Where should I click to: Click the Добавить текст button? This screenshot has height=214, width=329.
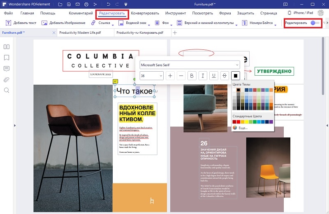tap(21, 23)
